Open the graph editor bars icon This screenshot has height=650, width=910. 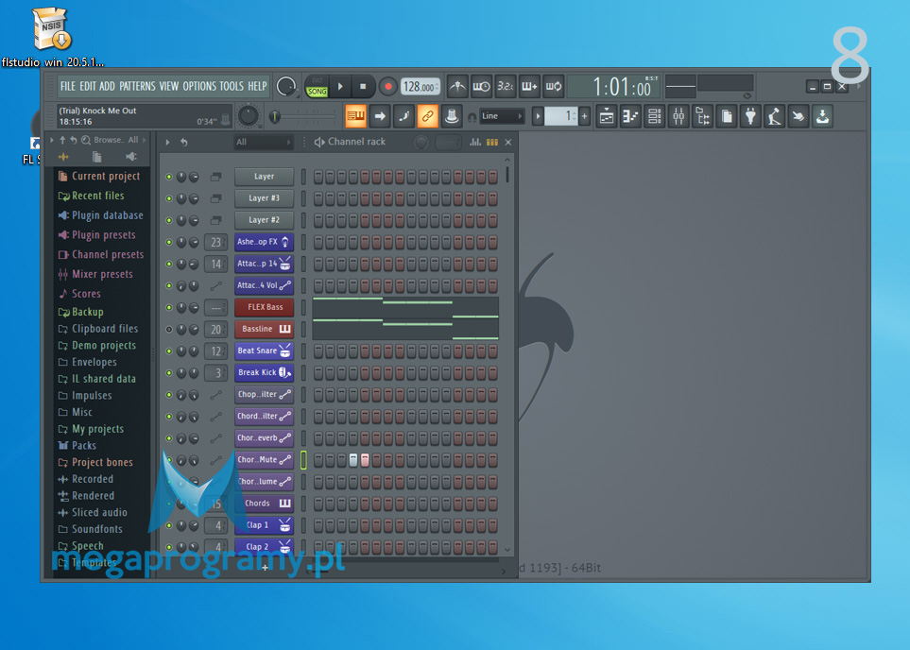point(475,142)
